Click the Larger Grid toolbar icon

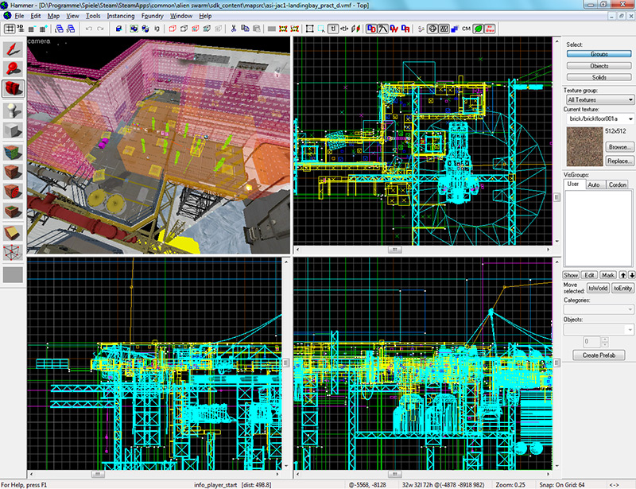click(43, 29)
